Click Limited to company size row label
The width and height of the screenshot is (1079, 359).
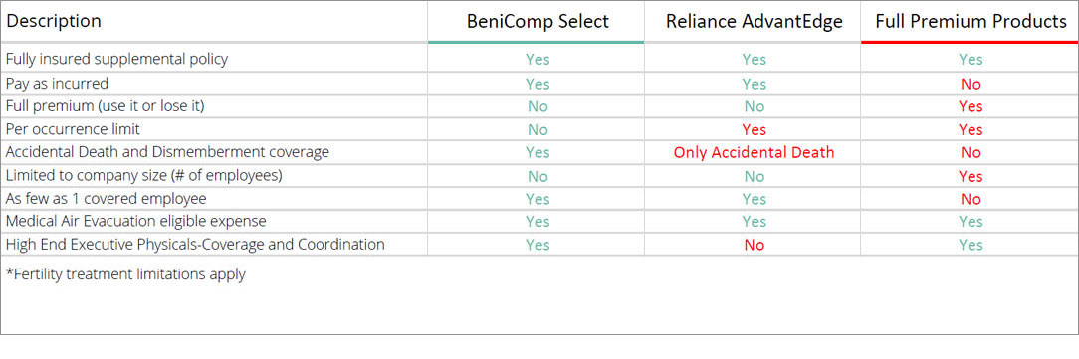coord(144,175)
